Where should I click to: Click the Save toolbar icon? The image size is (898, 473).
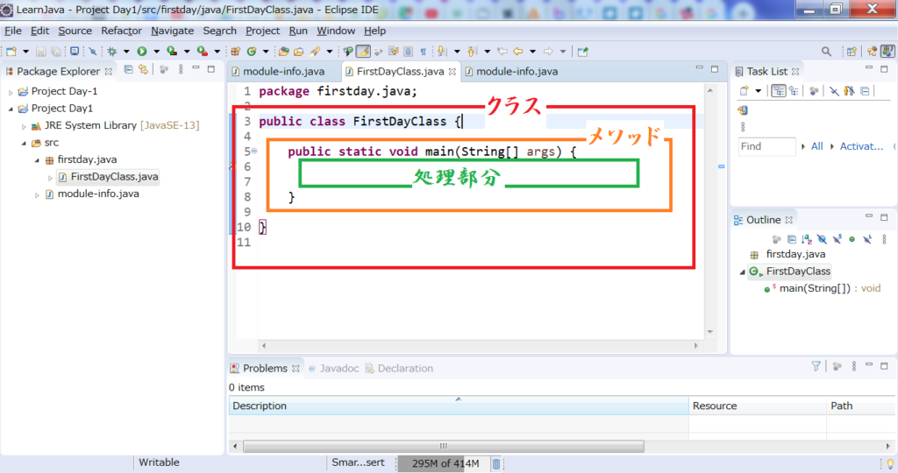40,52
